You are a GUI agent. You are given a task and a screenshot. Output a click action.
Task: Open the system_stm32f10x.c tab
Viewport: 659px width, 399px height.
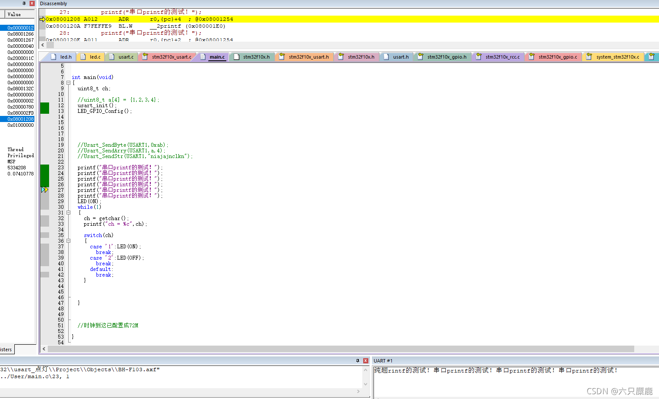pyautogui.click(x=613, y=57)
